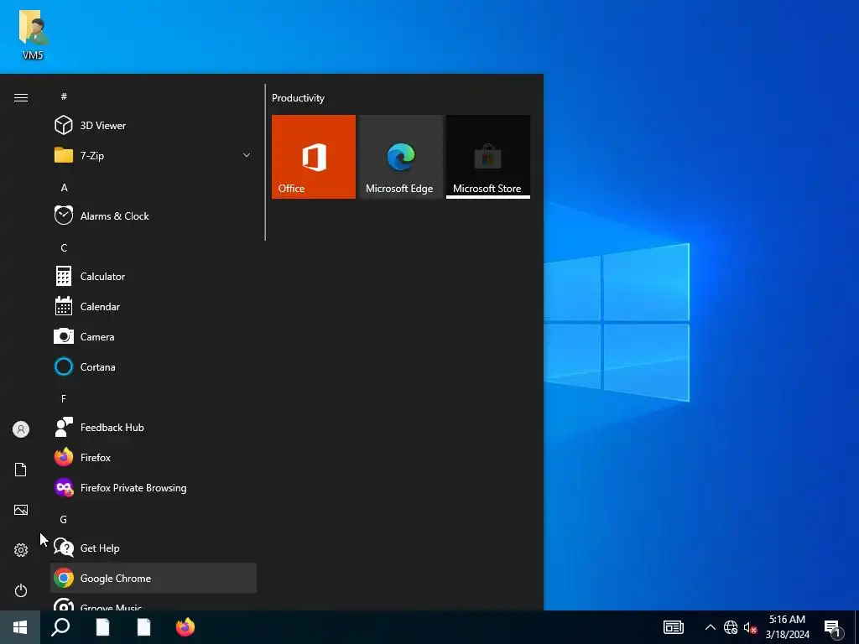Image resolution: width=859 pixels, height=644 pixels.
Task: Launch the Camera app
Action: pos(154,337)
